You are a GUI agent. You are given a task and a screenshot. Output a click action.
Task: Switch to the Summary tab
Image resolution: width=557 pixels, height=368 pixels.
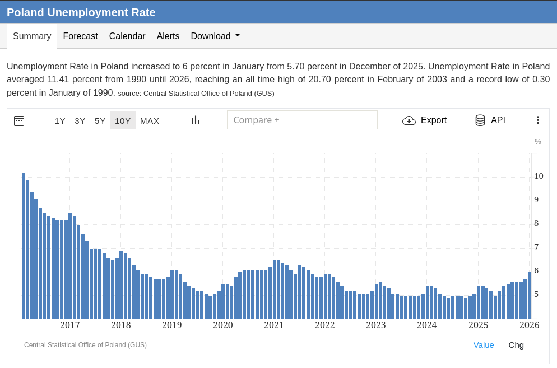[x=32, y=36]
